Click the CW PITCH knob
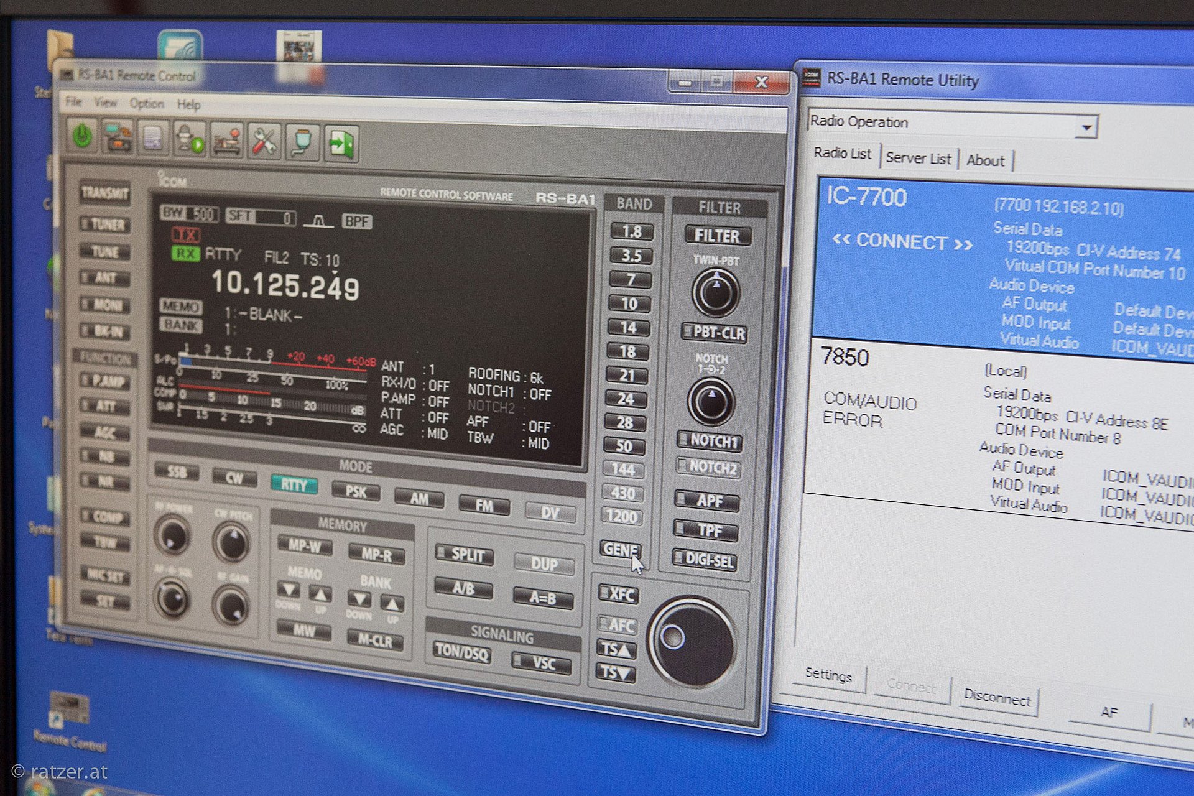The height and width of the screenshot is (796, 1194). [232, 542]
